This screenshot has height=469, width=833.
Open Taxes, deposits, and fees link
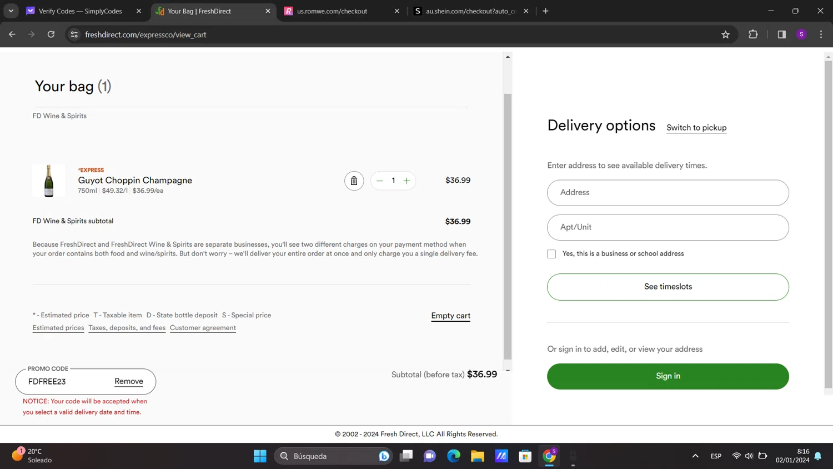(127, 328)
